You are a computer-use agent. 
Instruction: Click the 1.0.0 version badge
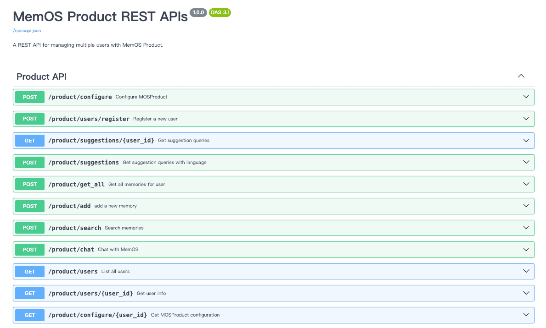point(198,12)
